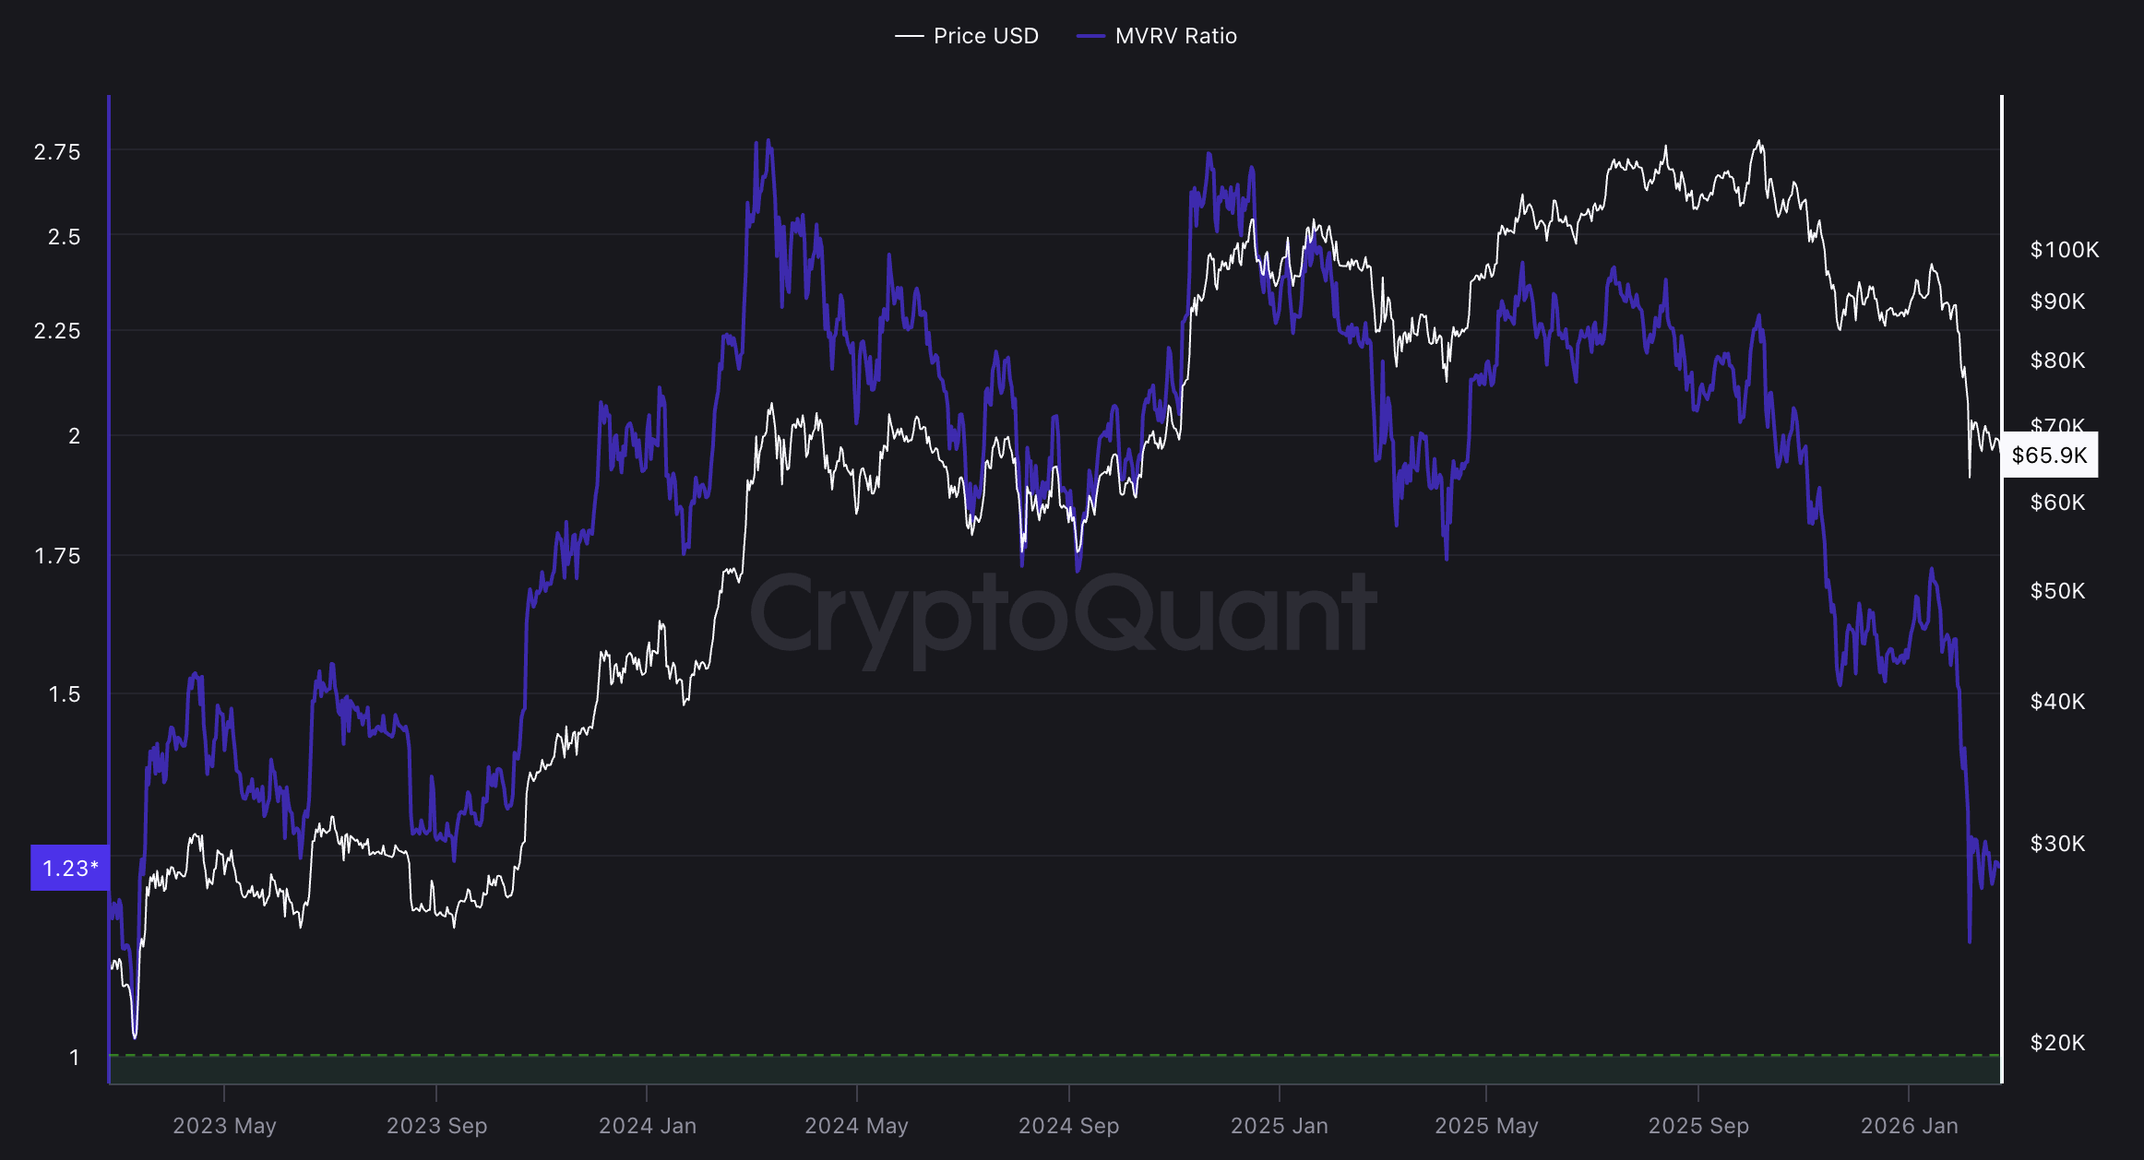Viewport: 2144px width, 1160px height.
Task: Click the $65.9K current price badge
Action: tap(2049, 455)
